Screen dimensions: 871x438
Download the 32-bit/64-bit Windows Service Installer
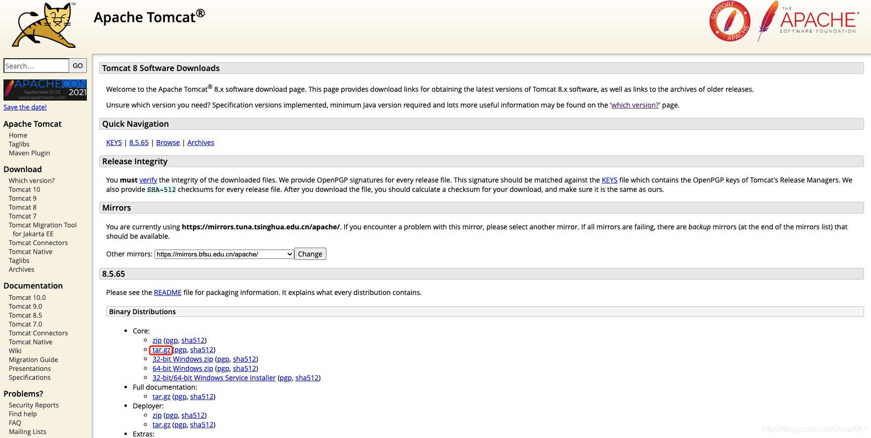point(214,378)
